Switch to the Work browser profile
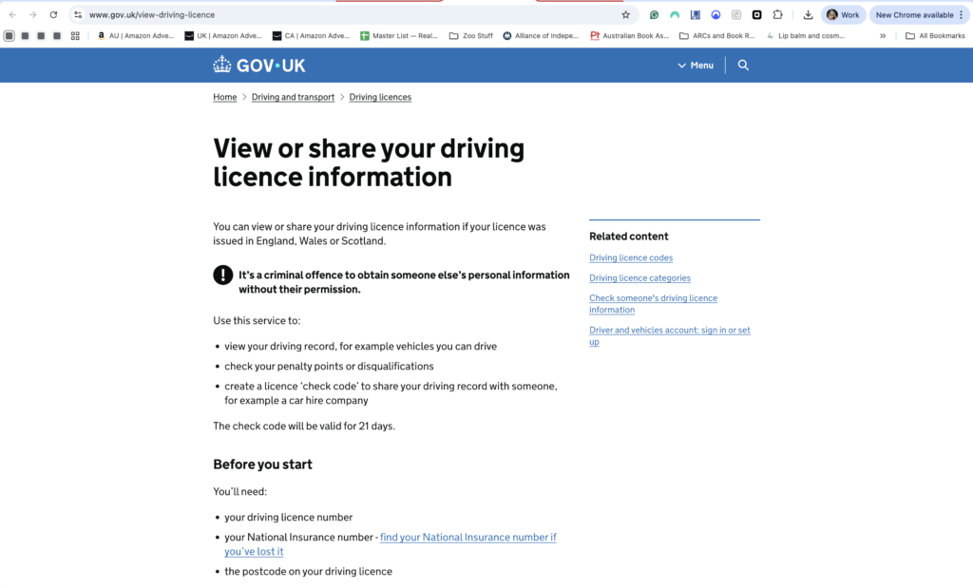Viewport: 973px width, 588px height. tap(842, 15)
